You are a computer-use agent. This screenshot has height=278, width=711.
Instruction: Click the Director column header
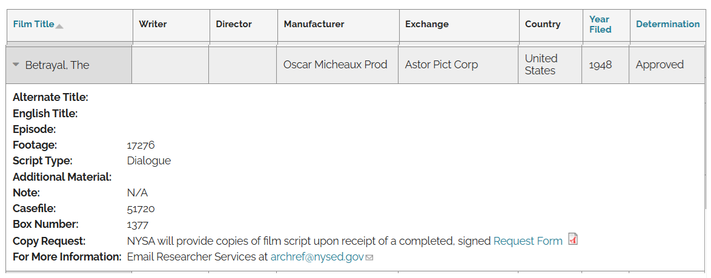pyautogui.click(x=234, y=24)
